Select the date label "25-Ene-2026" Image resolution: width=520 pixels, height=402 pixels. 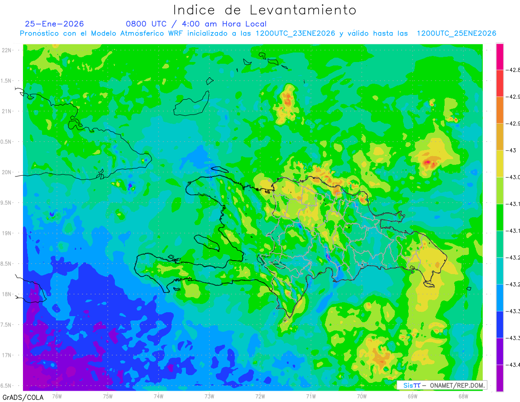click(54, 24)
